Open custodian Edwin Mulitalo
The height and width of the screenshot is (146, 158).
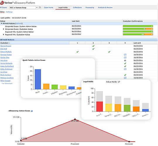coord(6,52)
